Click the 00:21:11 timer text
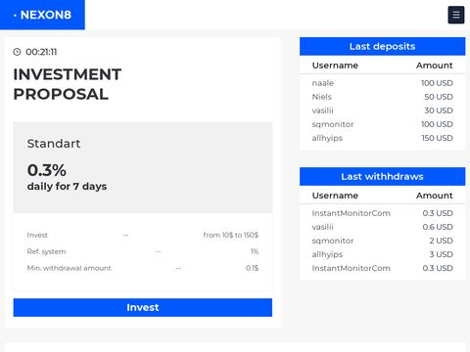This screenshot has height=352, width=470. click(x=41, y=52)
